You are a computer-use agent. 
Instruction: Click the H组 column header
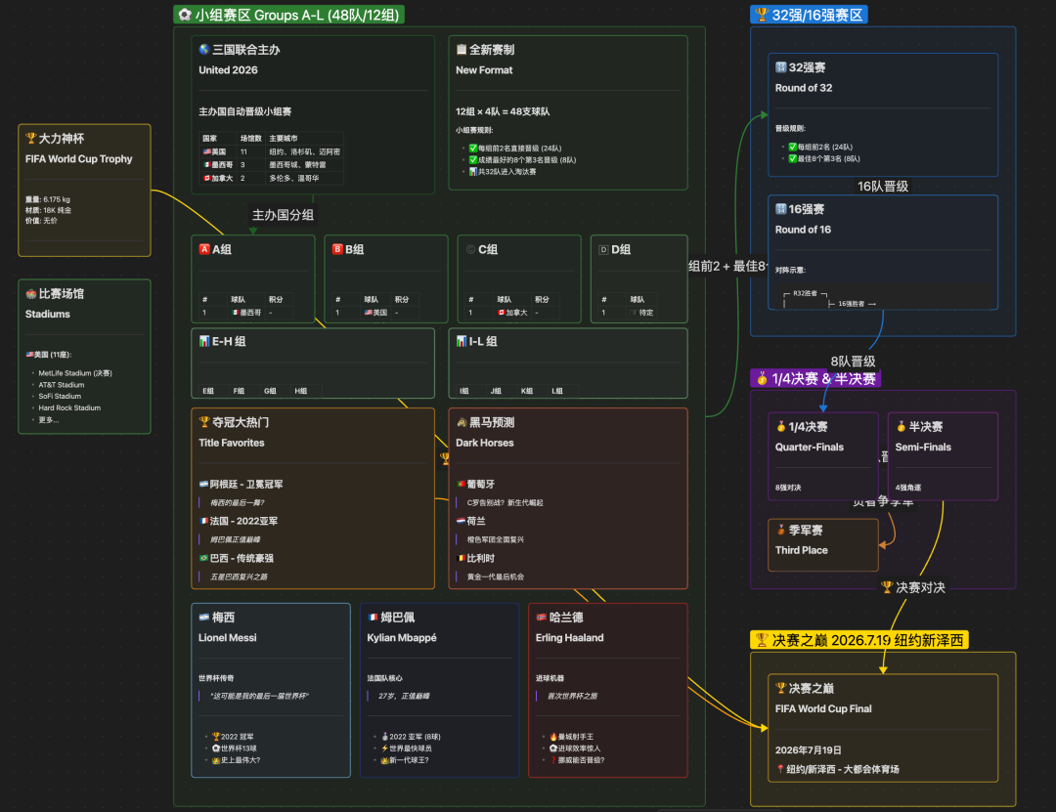(300, 391)
